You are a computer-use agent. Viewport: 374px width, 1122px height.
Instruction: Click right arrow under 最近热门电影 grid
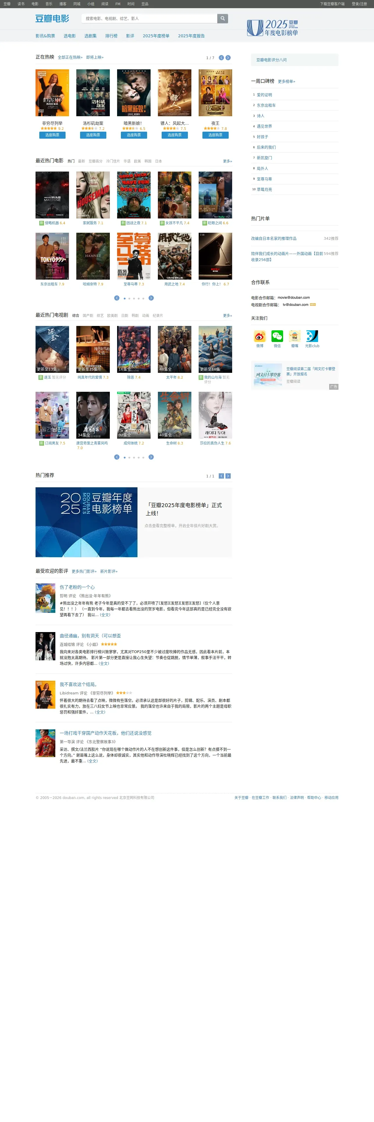point(151,298)
